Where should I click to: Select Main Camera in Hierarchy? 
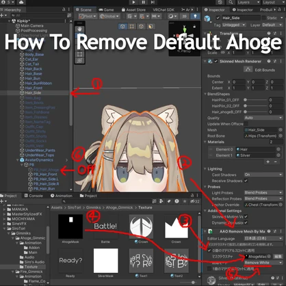coord(32,26)
